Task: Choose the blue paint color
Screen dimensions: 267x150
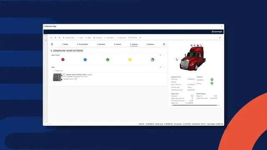Action: pos(85,60)
